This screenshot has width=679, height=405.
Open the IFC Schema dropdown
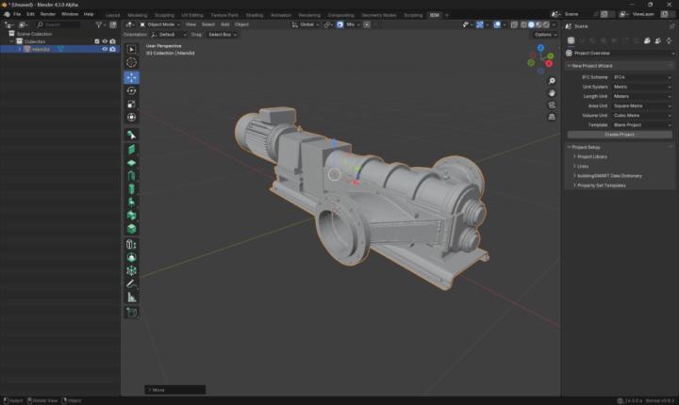(642, 76)
